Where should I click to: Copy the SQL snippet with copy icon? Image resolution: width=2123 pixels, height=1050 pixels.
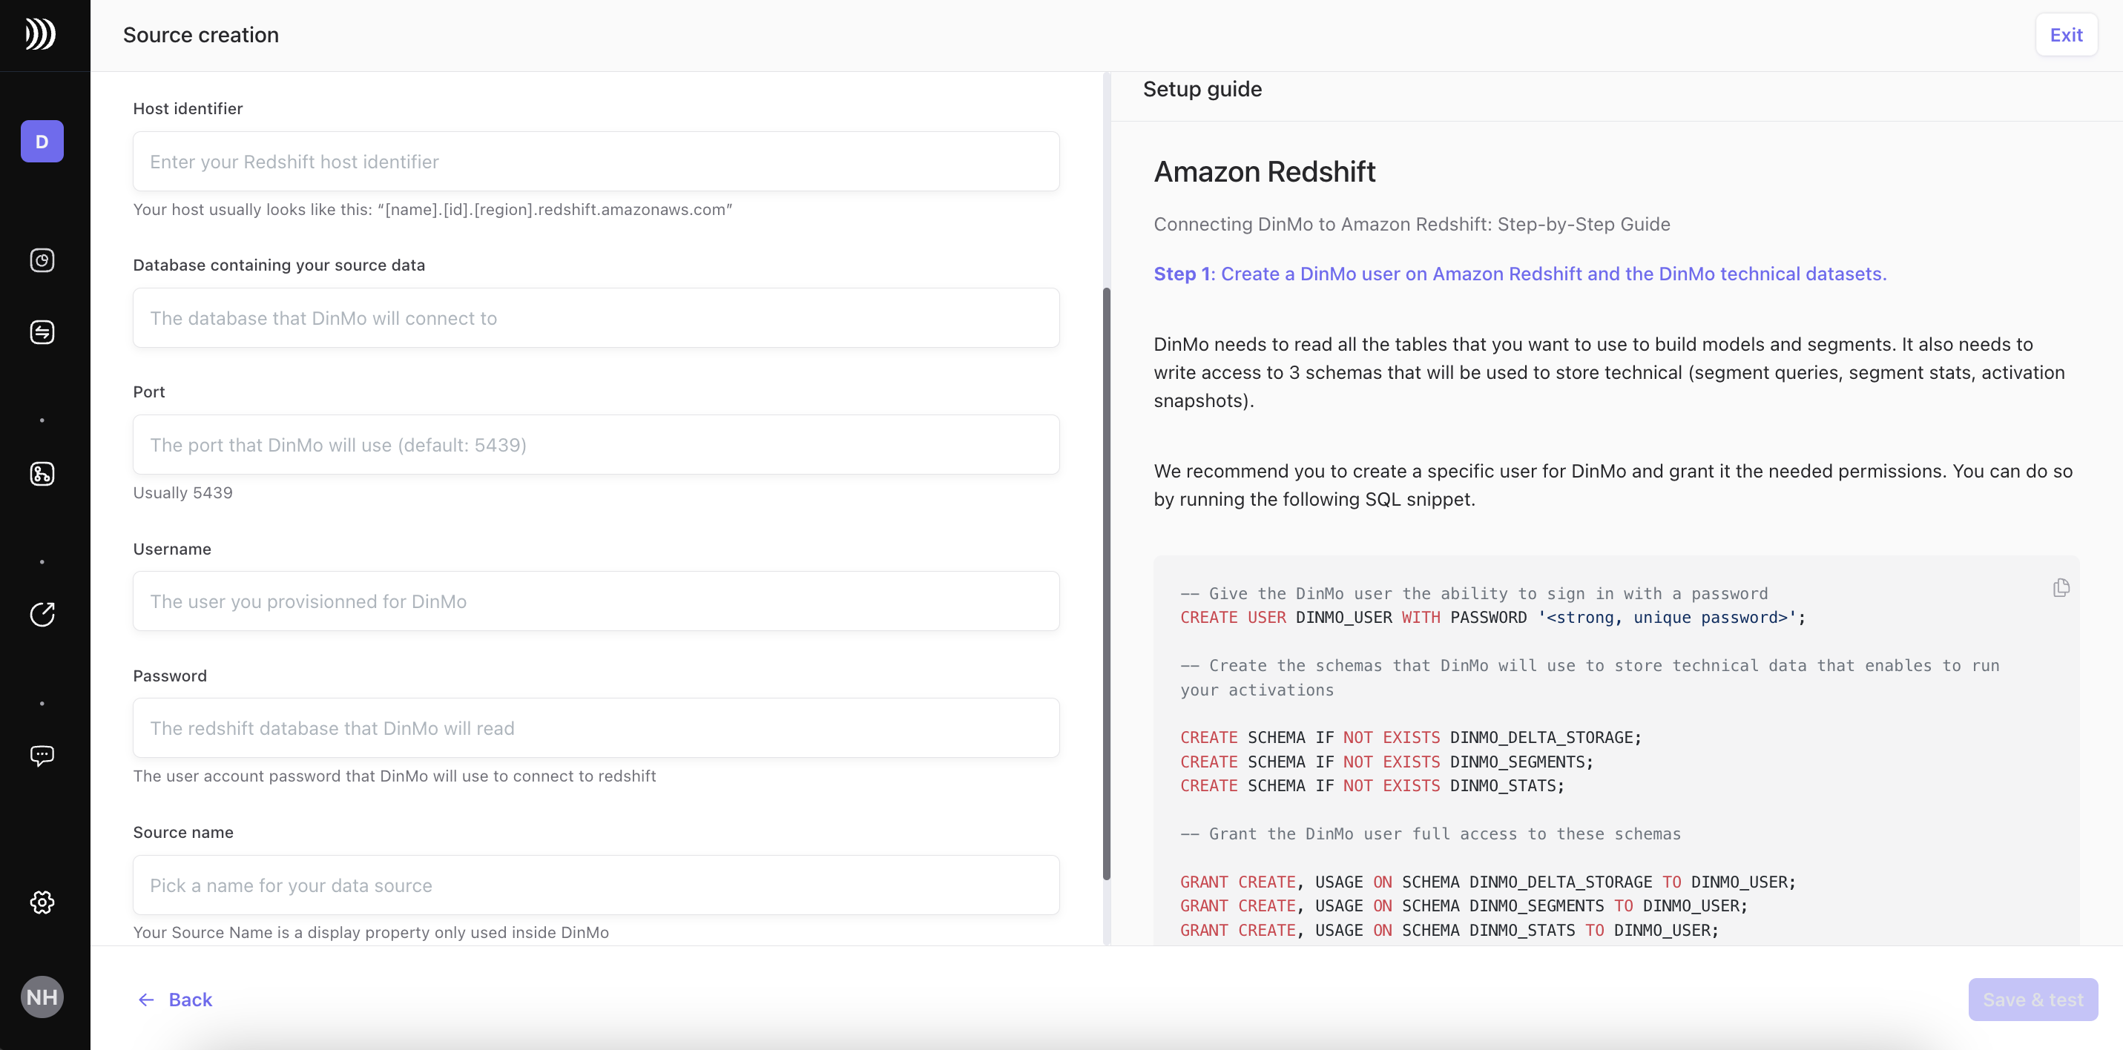[x=2061, y=587]
